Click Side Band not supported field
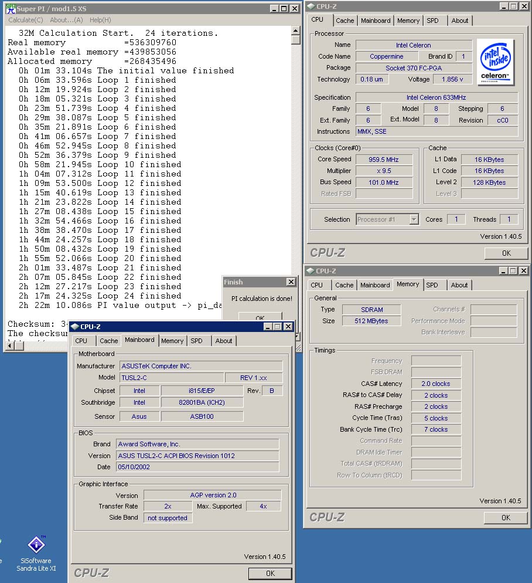Image resolution: width=532 pixels, height=583 pixels. [168, 518]
